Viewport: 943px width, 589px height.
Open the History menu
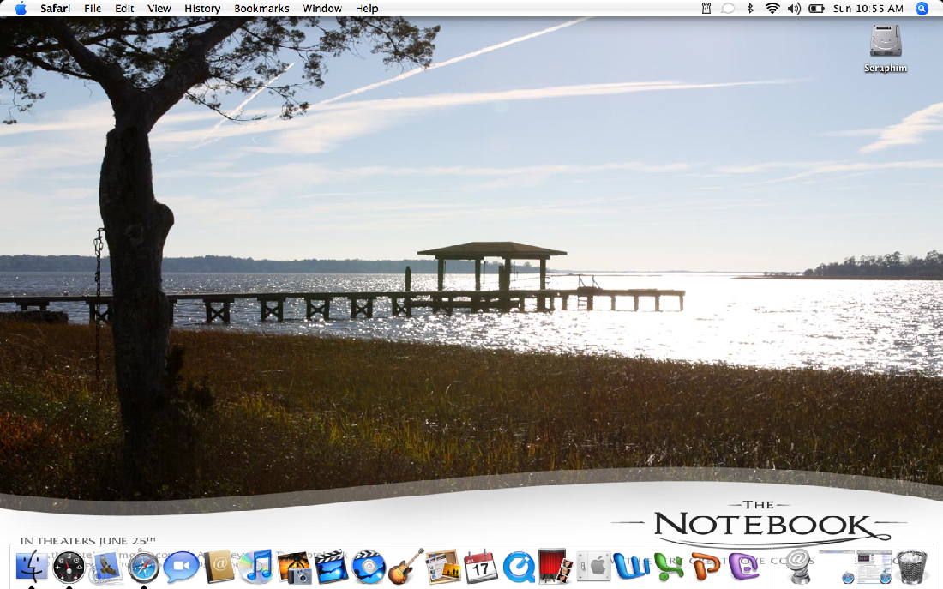tap(202, 9)
